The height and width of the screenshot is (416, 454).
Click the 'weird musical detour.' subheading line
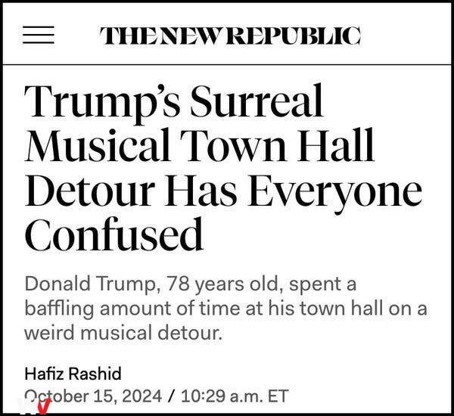(x=123, y=333)
